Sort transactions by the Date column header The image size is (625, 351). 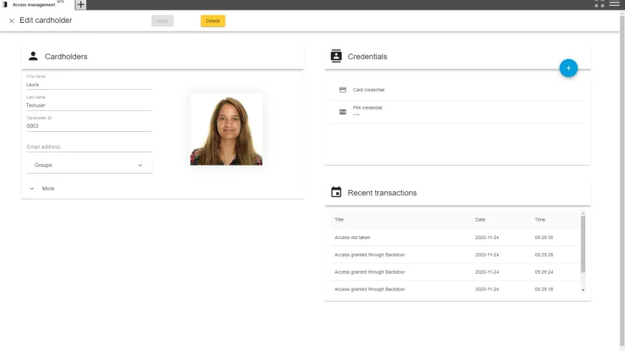480,220
